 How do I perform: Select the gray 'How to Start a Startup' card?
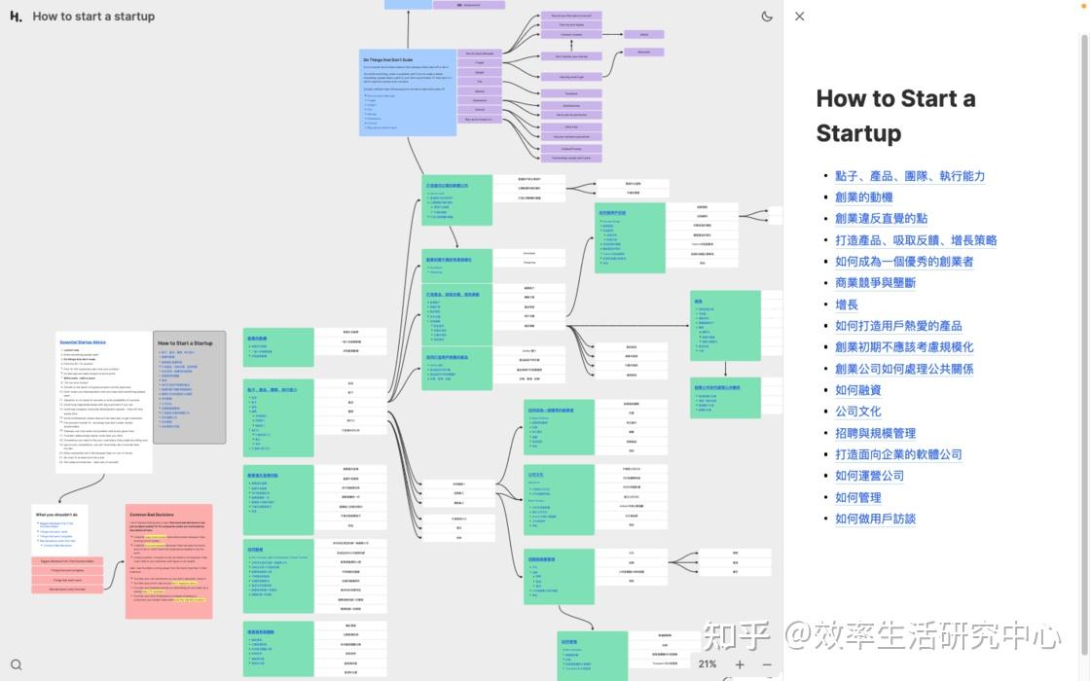pos(189,387)
